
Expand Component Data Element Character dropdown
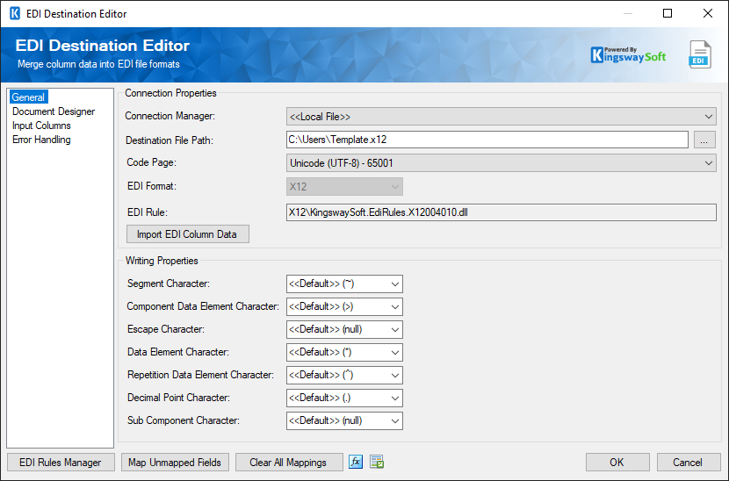344,306
